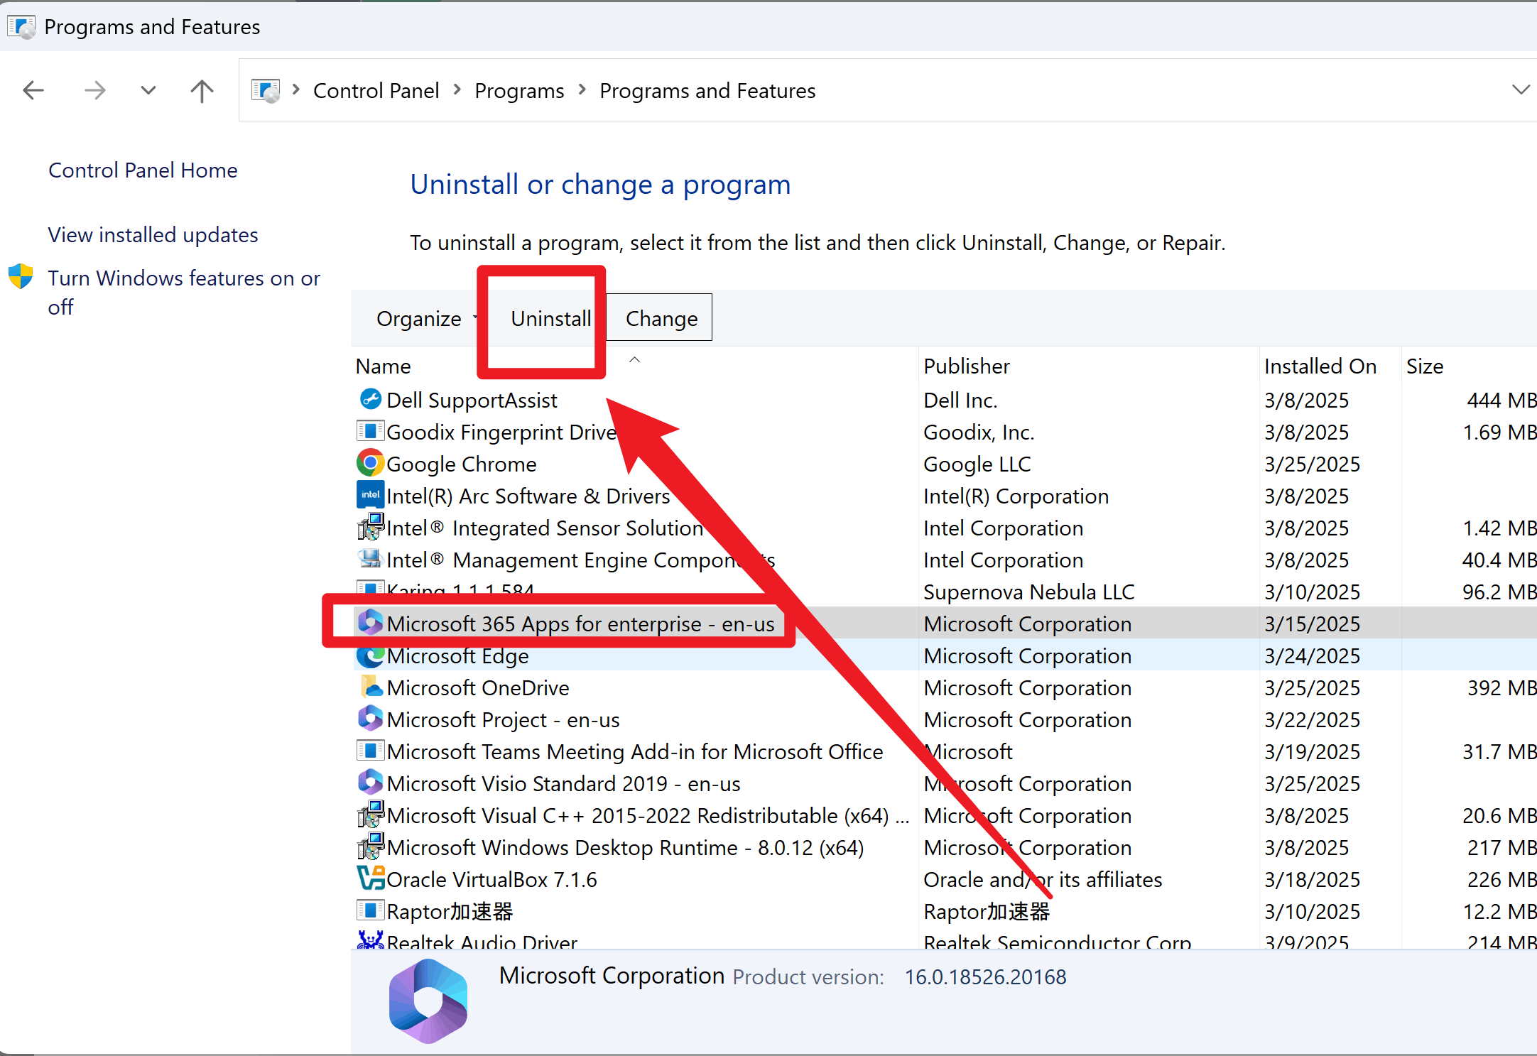Screen dimensions: 1537x1056
Task: Click Programs in the breadcrumb path
Action: (519, 91)
